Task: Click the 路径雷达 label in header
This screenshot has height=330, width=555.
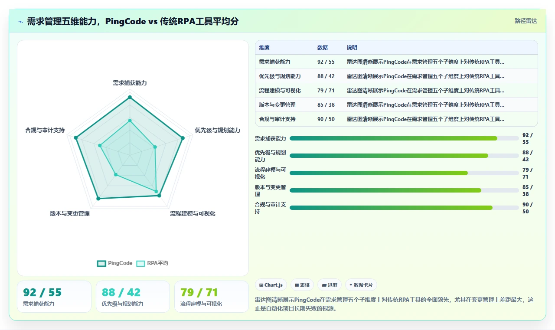Action: (526, 21)
